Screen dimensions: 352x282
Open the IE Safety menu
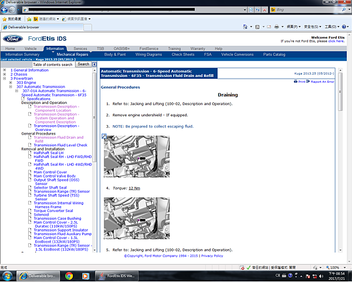click(313, 27)
